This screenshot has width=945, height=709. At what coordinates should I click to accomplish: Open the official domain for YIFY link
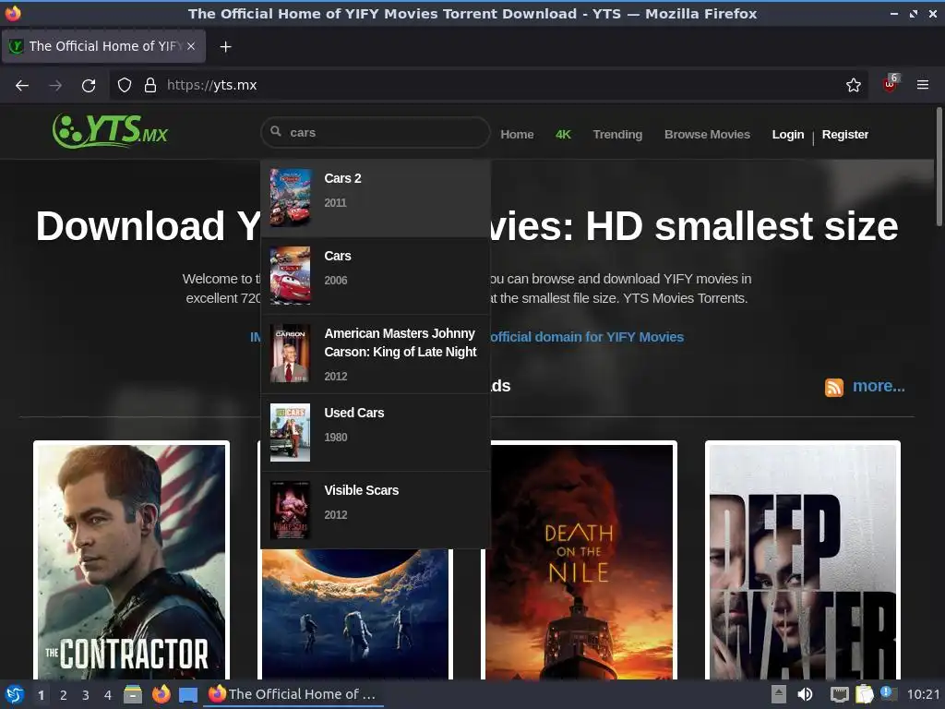[587, 337]
